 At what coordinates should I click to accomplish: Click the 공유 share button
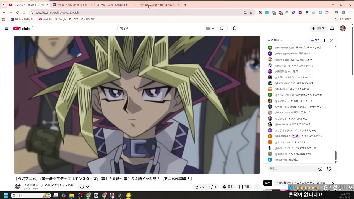tap(228, 187)
